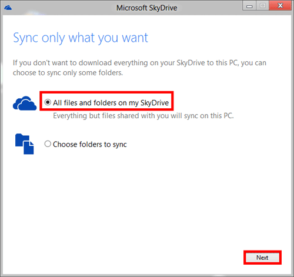This screenshot has width=294, height=277.
Task: Select the Choose folders to sync radio button
Action: [48, 144]
